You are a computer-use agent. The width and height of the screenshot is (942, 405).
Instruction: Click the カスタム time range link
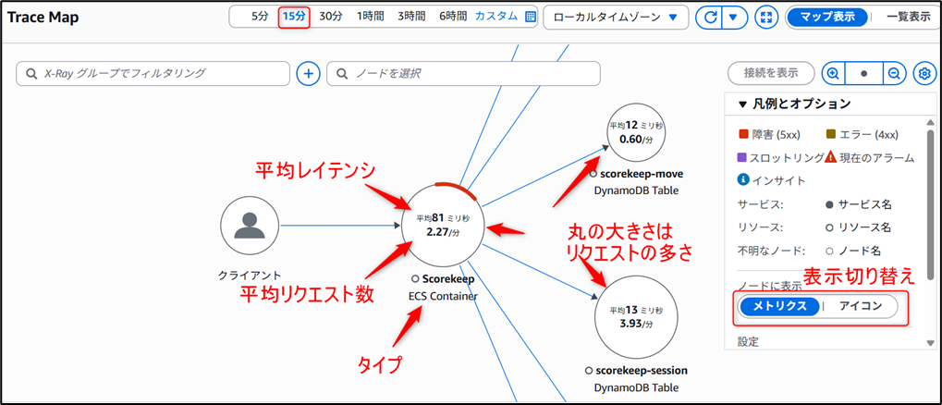pyautogui.click(x=495, y=17)
